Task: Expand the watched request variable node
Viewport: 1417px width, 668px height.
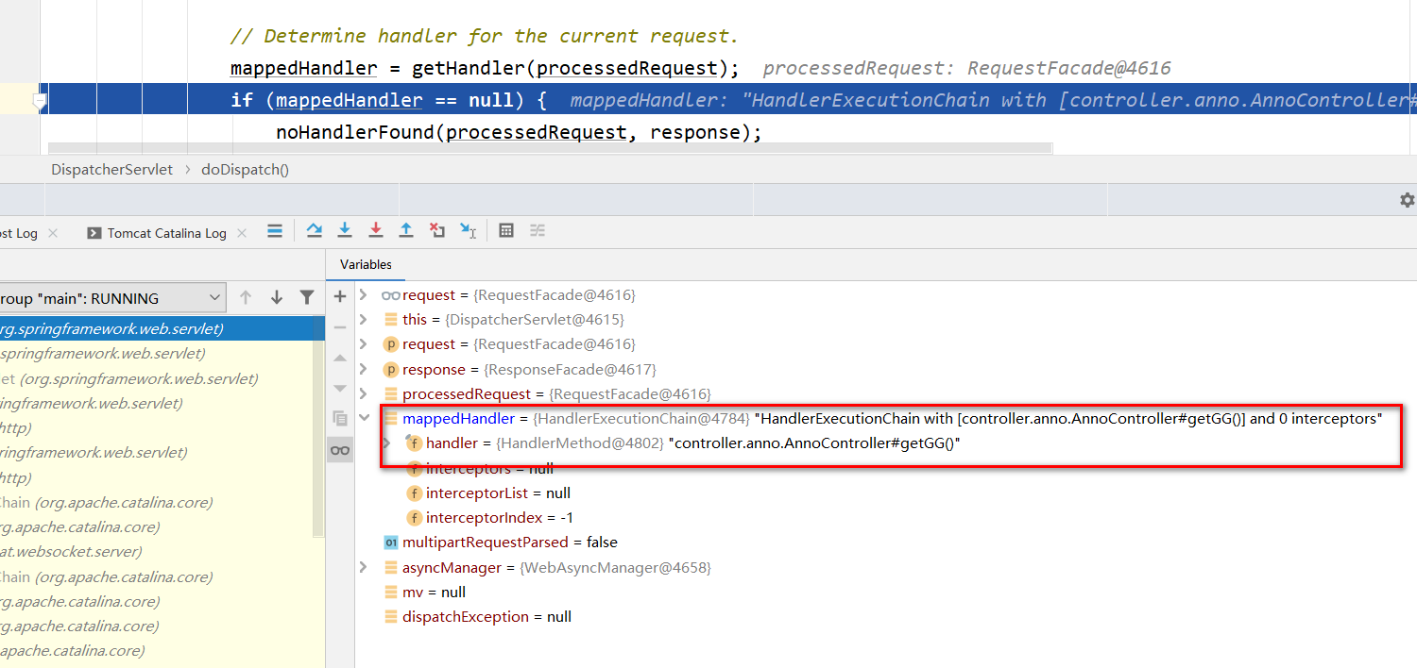Action: point(364,295)
